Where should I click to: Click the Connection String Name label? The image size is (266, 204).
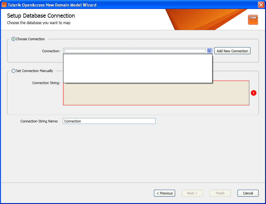point(39,121)
